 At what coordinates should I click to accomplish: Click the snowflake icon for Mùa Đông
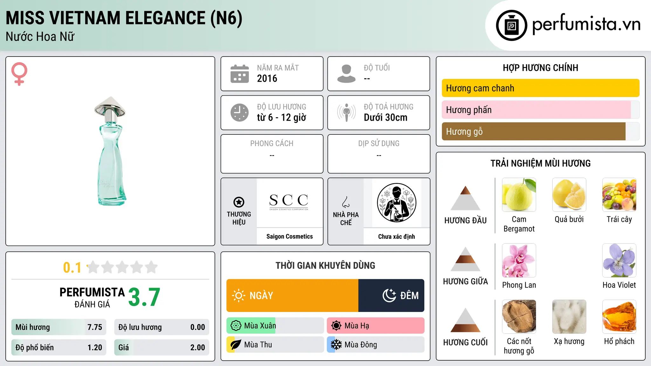tap(336, 345)
